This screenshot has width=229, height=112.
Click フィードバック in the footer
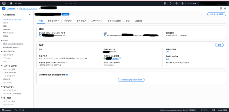(x=19, y=110)
